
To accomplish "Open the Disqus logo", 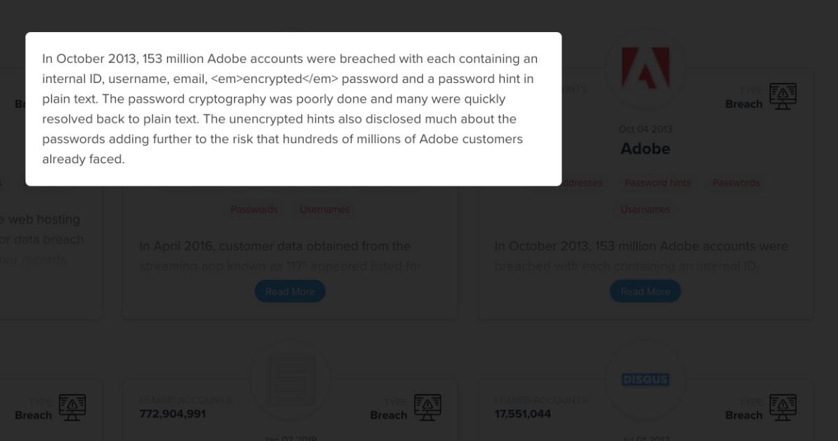I will coord(645,380).
